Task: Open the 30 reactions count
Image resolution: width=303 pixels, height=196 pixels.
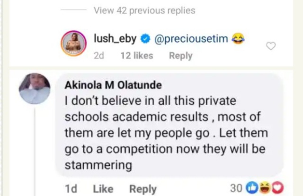Action: tap(236, 188)
